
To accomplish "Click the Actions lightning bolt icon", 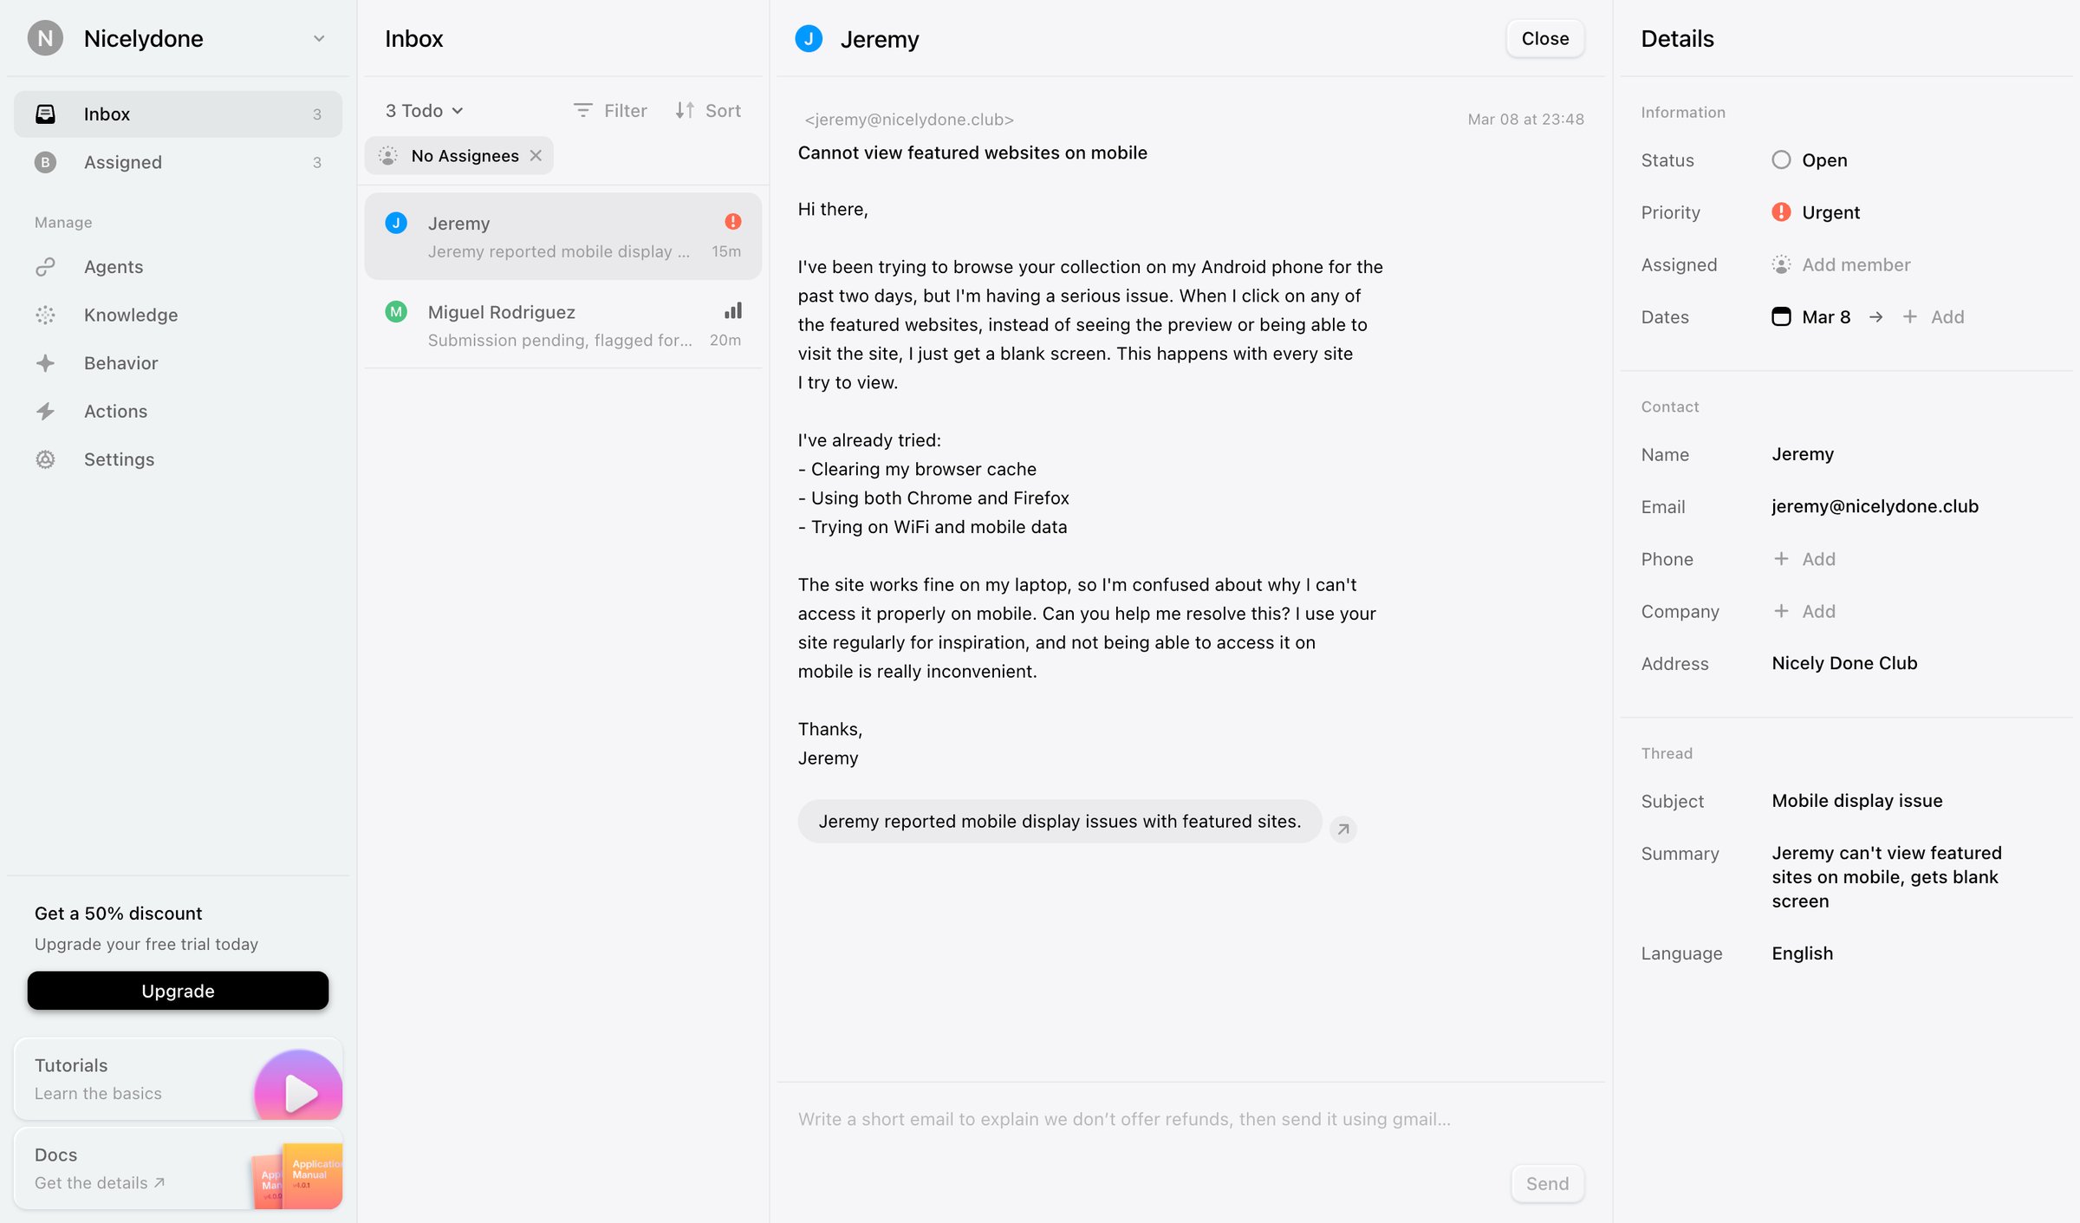I will (45, 411).
